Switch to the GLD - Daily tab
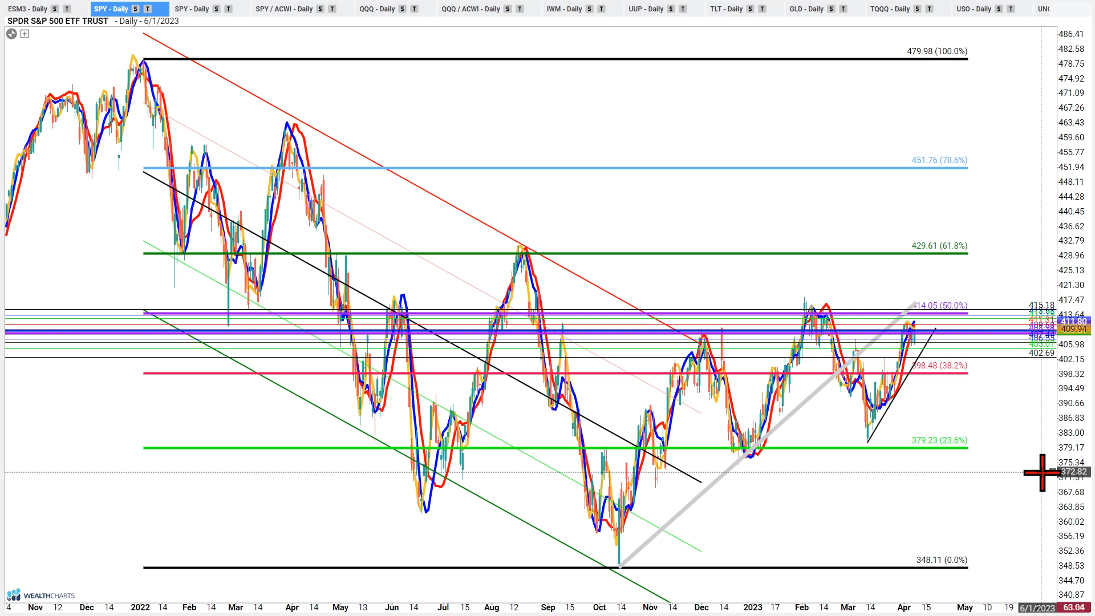 [806, 9]
